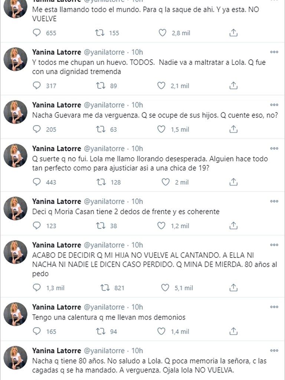285x380 pixels.
Task: Reply to the 'Q suerte q no fui' tweet
Action: (x=37, y=182)
